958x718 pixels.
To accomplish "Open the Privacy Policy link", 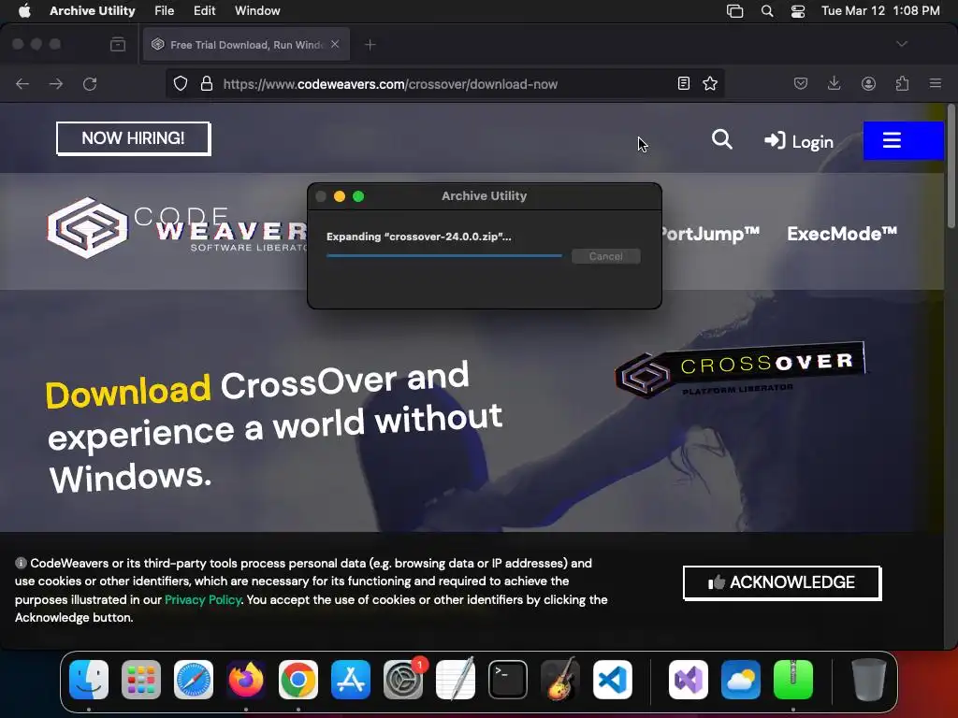I will click(x=203, y=599).
